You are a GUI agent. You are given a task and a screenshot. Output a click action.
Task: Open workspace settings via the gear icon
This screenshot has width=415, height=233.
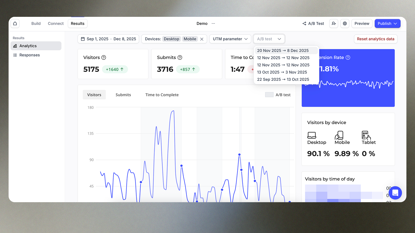coord(345,23)
